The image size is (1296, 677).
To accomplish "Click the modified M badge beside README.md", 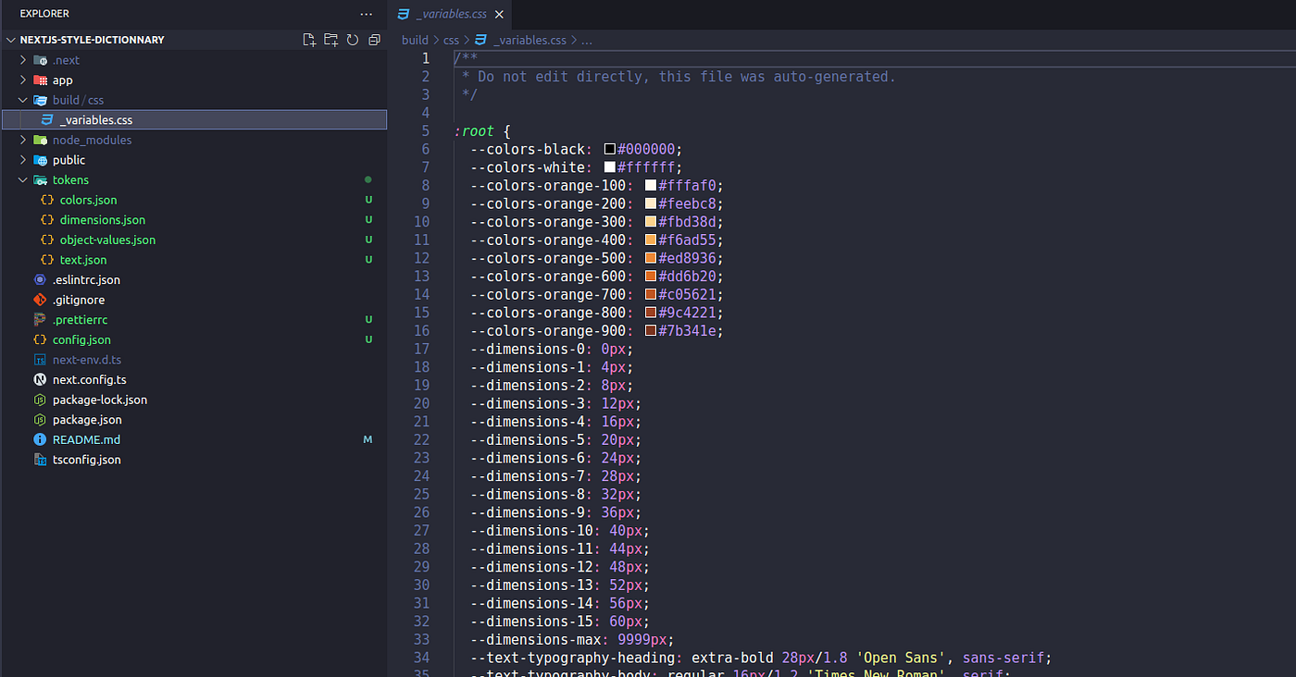I will (368, 440).
